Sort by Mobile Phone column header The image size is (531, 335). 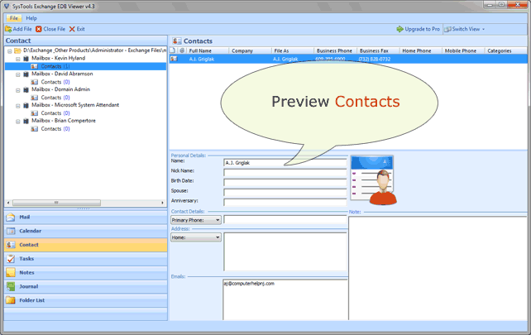click(463, 50)
